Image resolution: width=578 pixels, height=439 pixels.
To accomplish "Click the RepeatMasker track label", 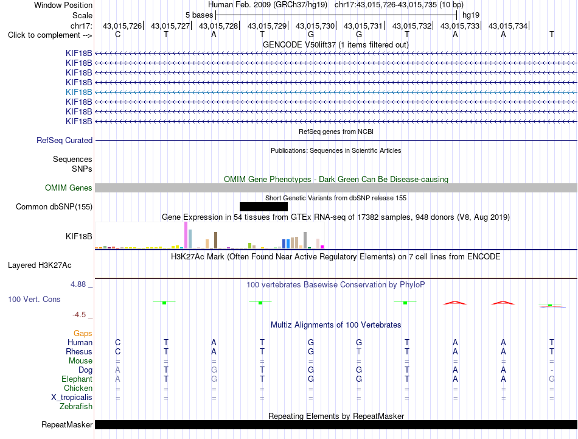I will click(x=67, y=425).
